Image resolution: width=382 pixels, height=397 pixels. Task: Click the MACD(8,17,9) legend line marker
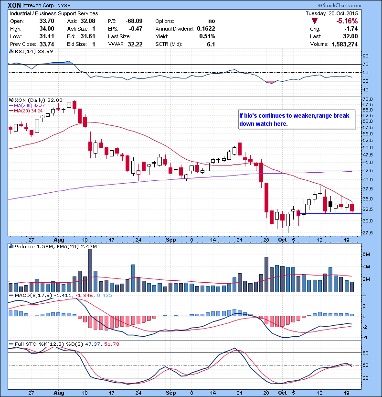[11, 296]
